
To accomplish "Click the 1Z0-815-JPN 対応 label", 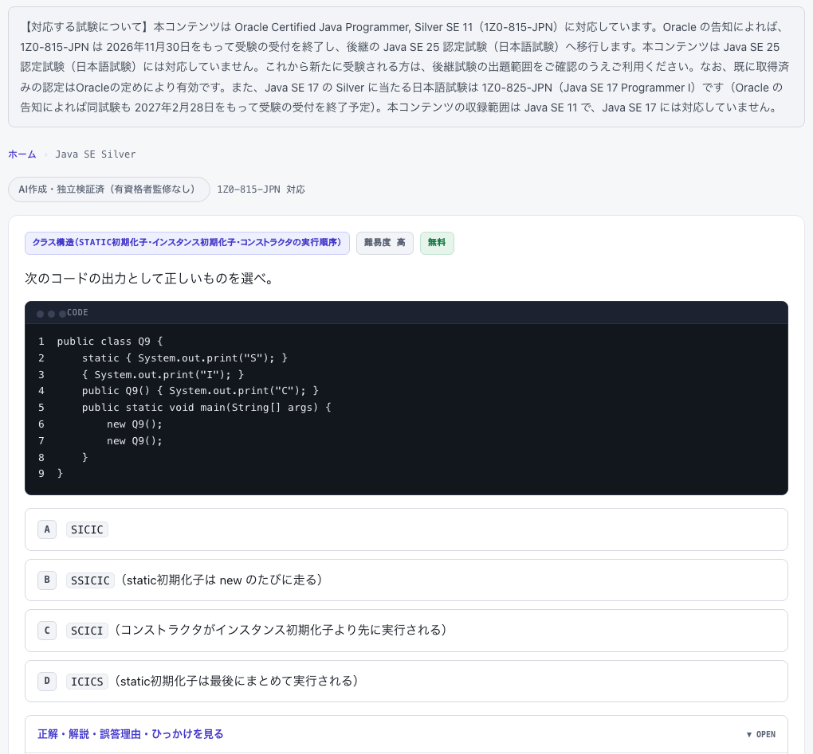I will 261,189.
